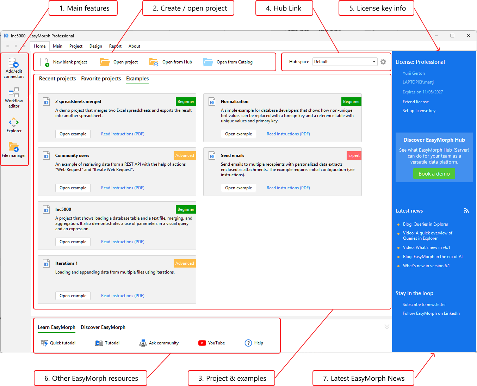
Task: Click the Expert badge on Send emails
Action: 354,155
